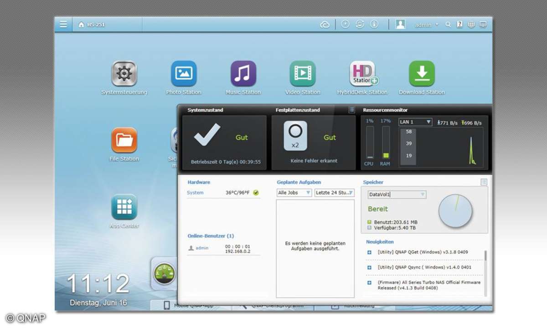Click the green temperature status check
This screenshot has height=328, width=547.
click(x=256, y=193)
